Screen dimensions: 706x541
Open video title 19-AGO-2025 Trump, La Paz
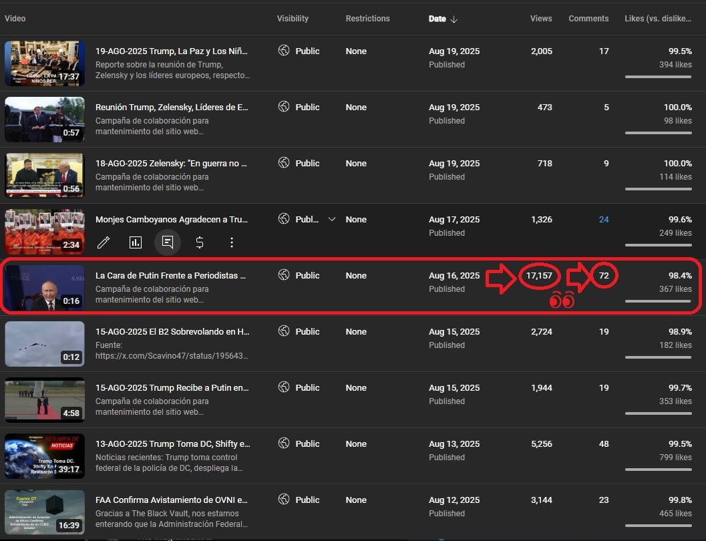click(172, 51)
